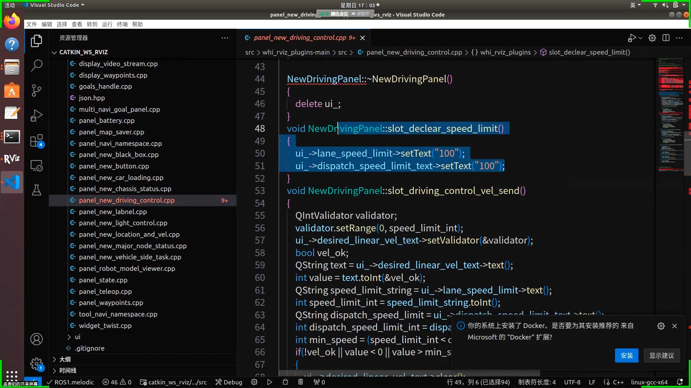Click catkin_ws_rviz/.../src status folder item
Image resolution: width=691 pixels, height=388 pixels.
pos(173,382)
